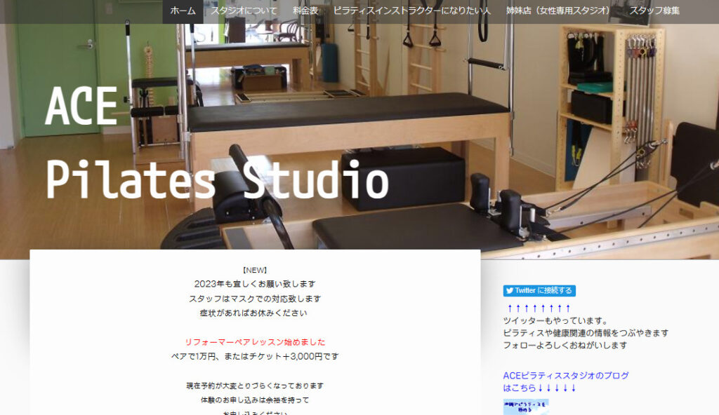Click the Twitter に接続する button

(x=539, y=290)
